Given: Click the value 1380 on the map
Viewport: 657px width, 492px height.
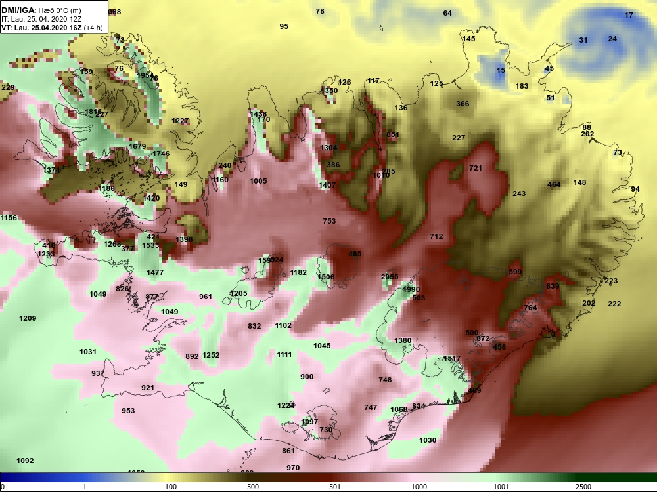Looking at the screenshot, I should (403, 340).
